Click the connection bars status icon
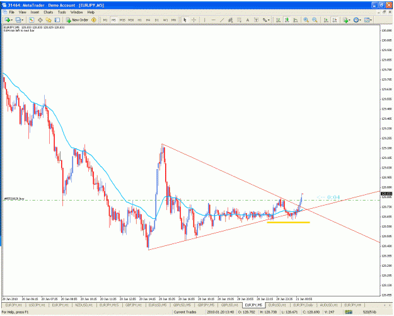Image resolution: width=394 pixels, height=316 pixels. [348, 312]
